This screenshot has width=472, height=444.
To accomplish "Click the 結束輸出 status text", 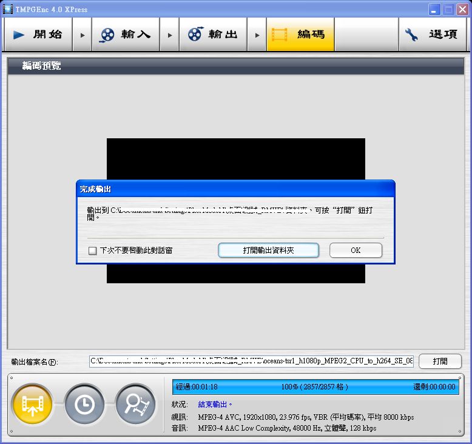I will pos(215,405).
